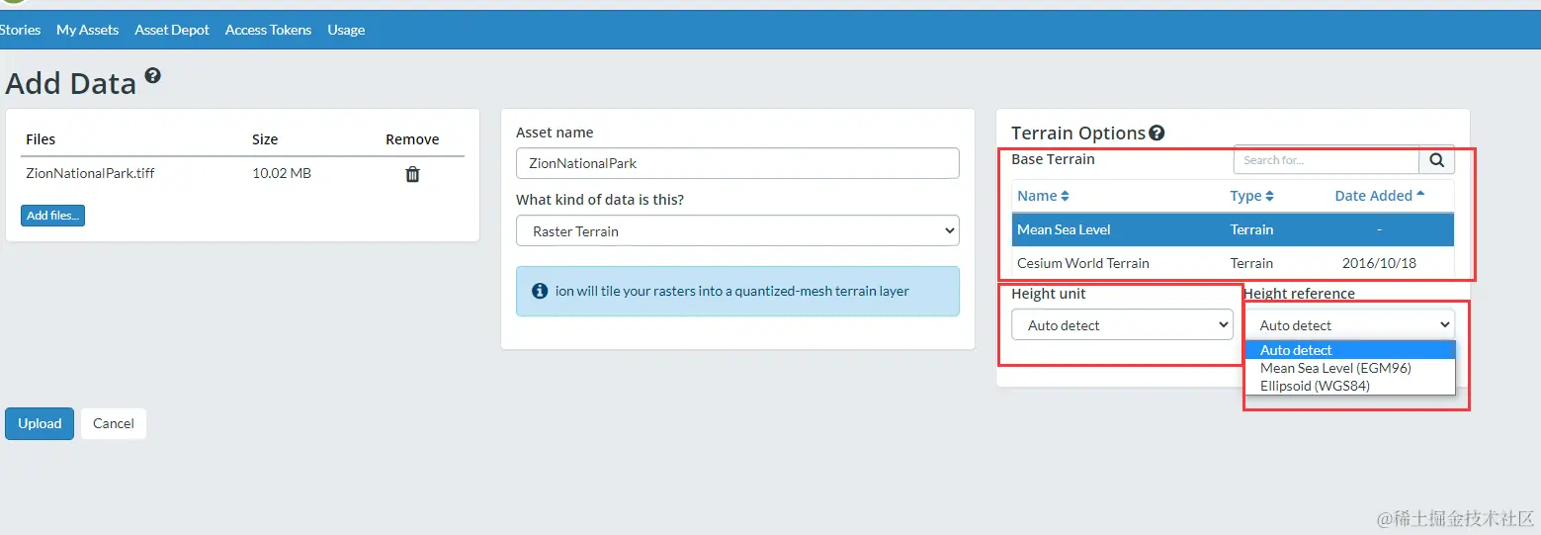Image resolution: width=1541 pixels, height=535 pixels.
Task: Click the Height unit label
Action: click(1049, 294)
